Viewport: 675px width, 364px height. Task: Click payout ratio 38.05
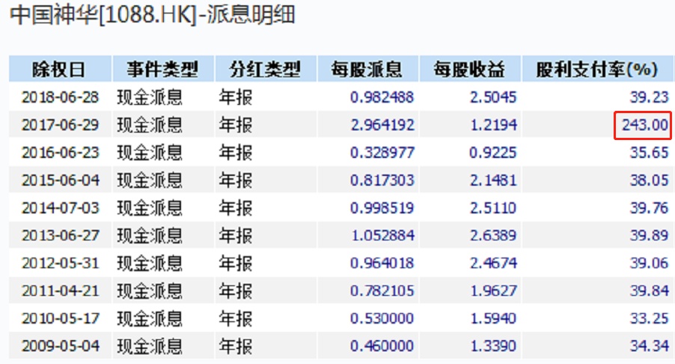650,180
